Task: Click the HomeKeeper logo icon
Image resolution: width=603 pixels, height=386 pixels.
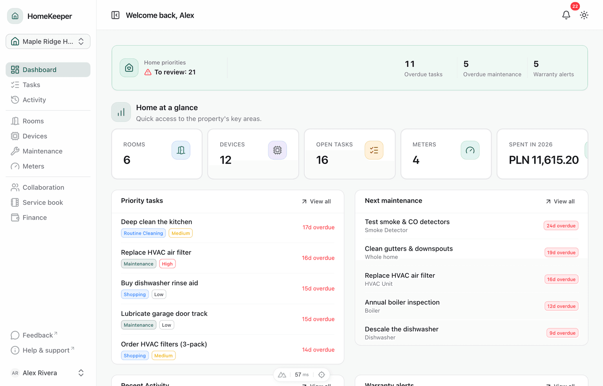Action: coord(15,16)
